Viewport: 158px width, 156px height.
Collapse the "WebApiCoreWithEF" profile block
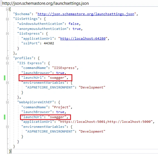pyautogui.click(x=7, y=102)
